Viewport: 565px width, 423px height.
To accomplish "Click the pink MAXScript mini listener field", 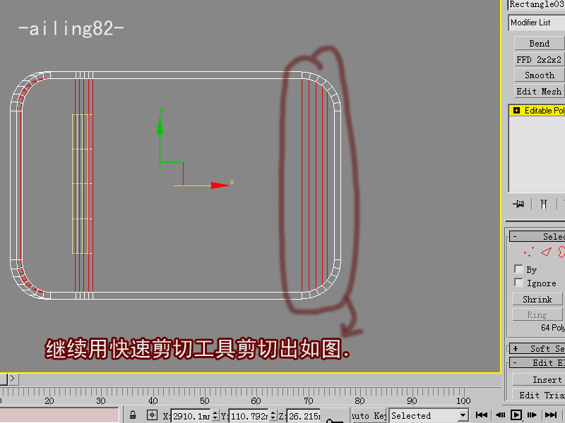I will (x=59, y=415).
